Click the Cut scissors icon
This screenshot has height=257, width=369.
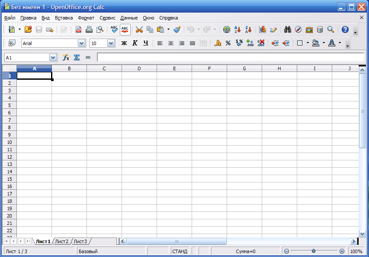139,29
